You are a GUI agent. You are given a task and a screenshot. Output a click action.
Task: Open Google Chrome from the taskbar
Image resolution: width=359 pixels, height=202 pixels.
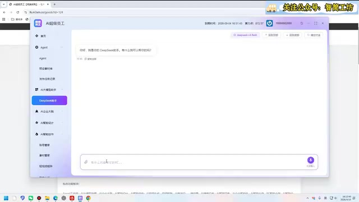coord(89,198)
